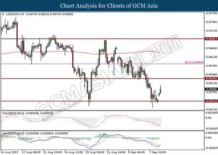
Task: Click the 14 Aug 2017 date label
Action: [x=10, y=152]
